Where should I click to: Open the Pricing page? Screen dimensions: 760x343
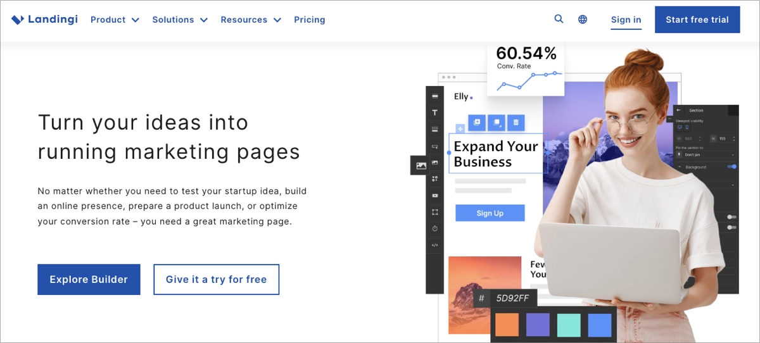(x=310, y=20)
